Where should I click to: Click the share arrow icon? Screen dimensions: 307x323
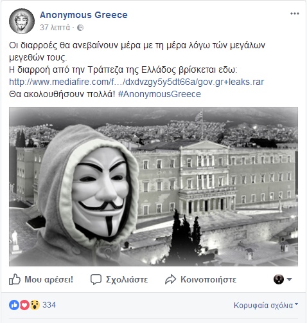pyautogui.click(x=170, y=279)
